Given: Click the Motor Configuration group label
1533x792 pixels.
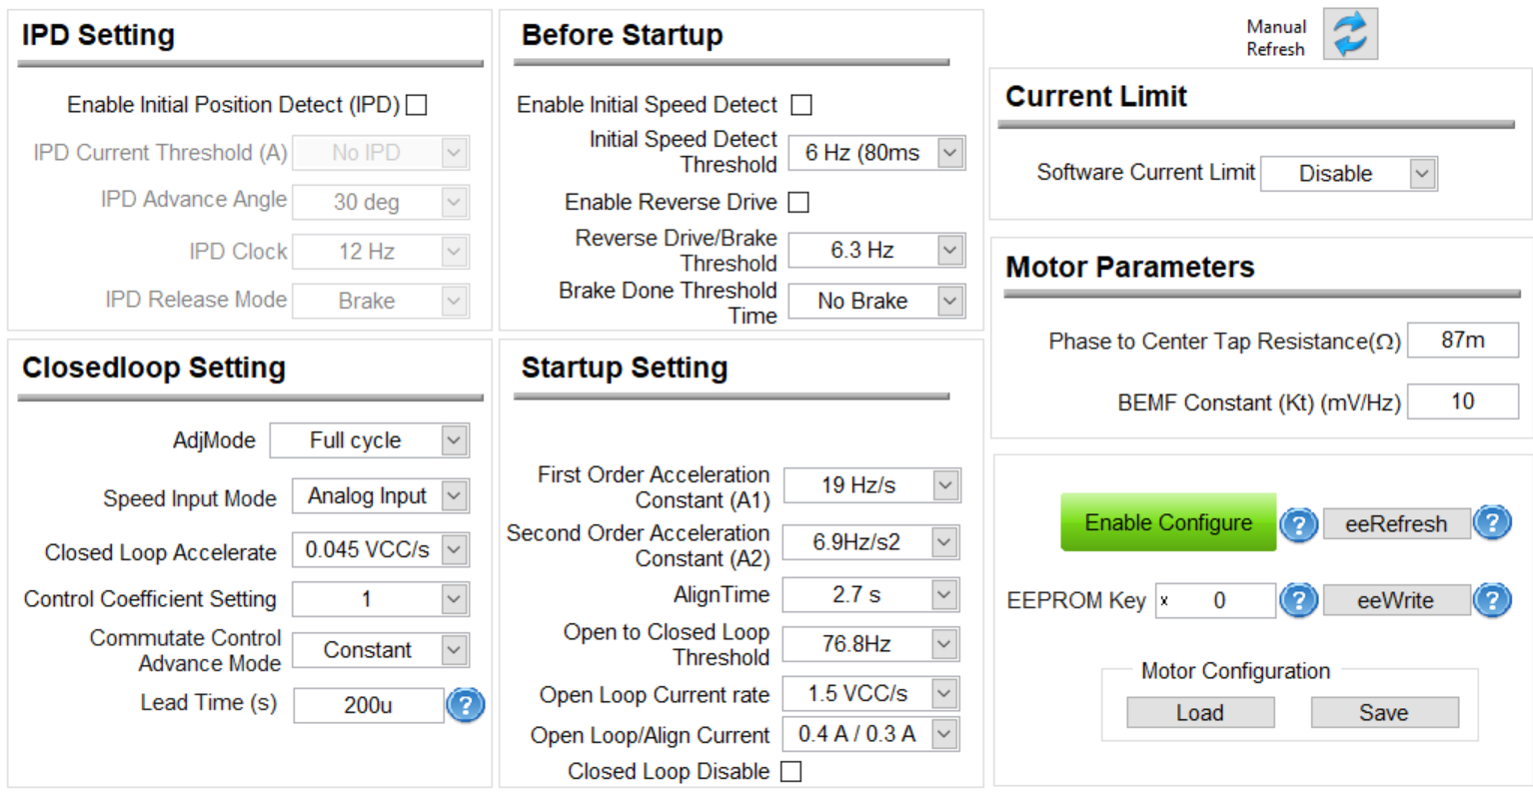Looking at the screenshot, I should click(1236, 671).
